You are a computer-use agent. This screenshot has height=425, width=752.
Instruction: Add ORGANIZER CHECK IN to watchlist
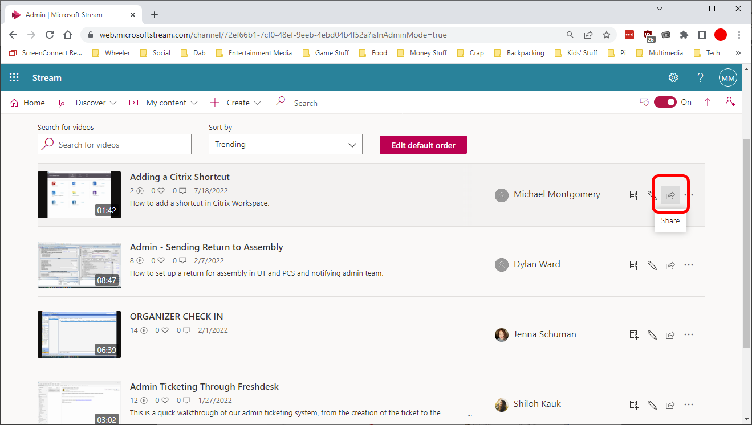(634, 335)
